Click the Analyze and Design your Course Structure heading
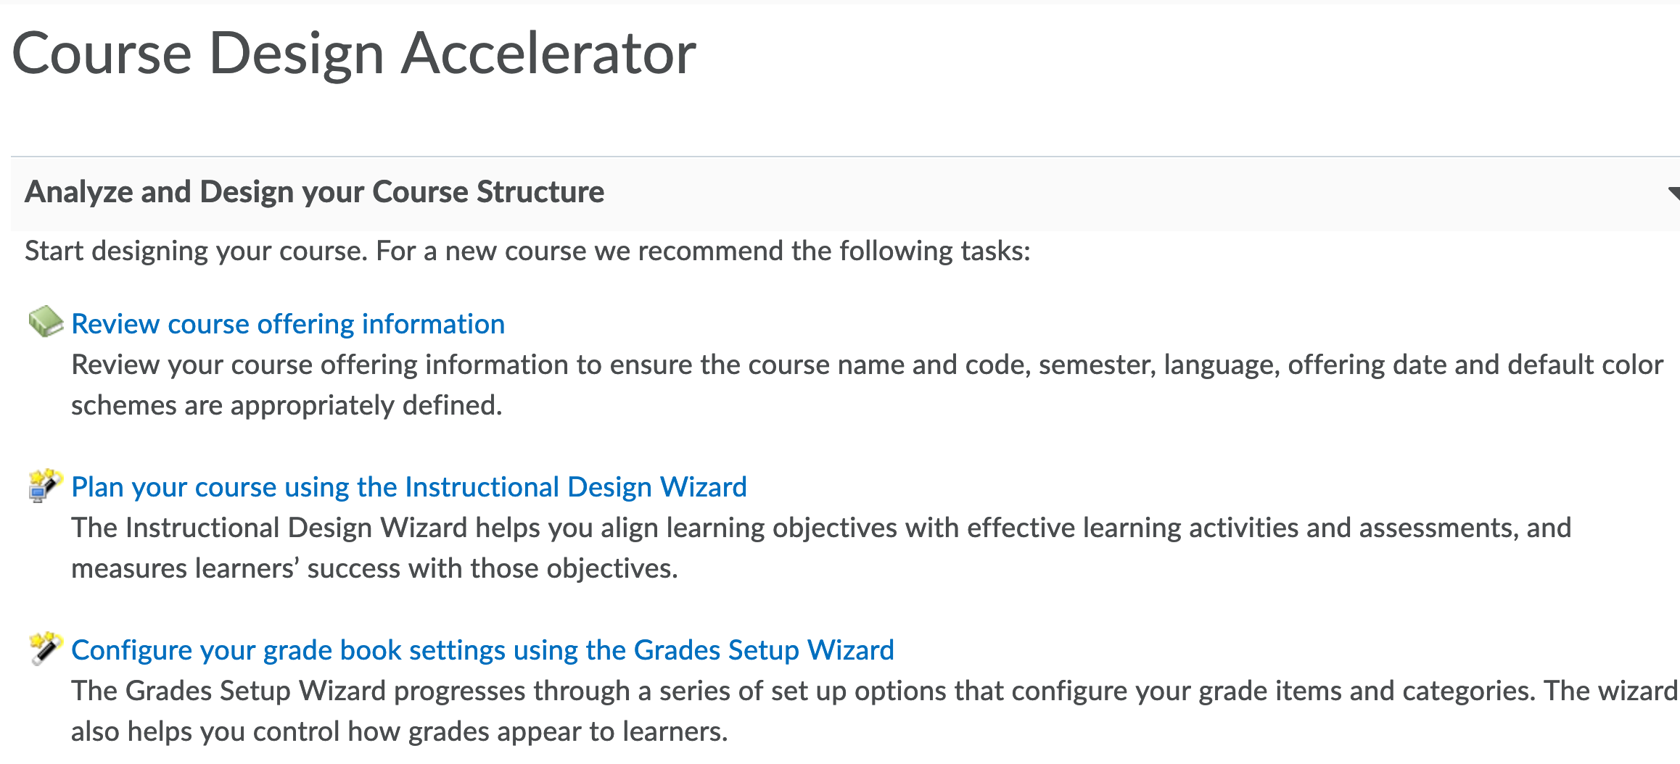 click(314, 192)
